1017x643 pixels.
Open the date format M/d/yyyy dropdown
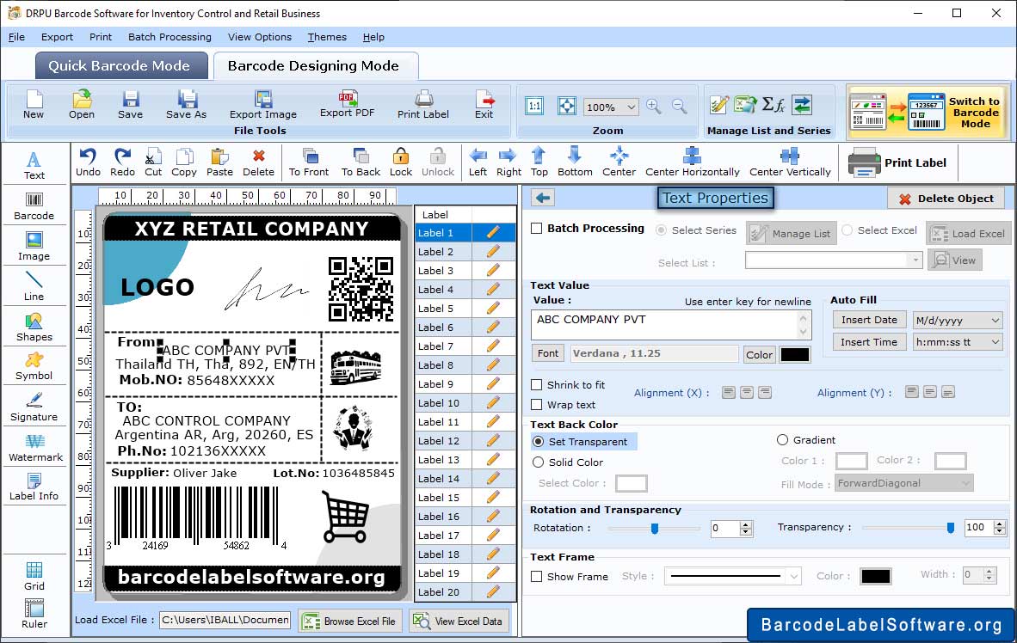pos(995,320)
